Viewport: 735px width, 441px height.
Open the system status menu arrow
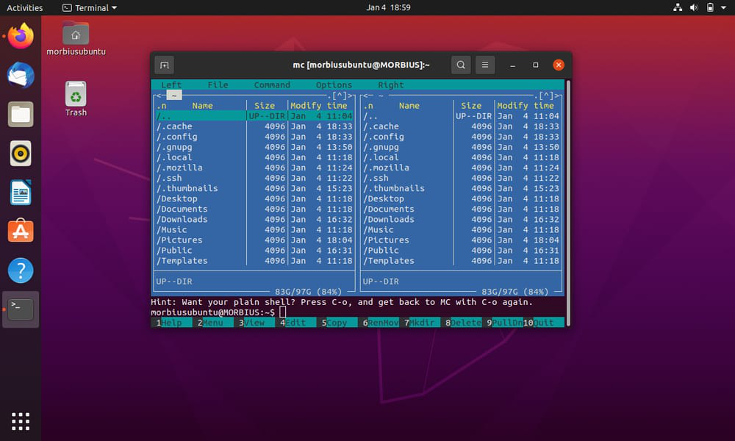tap(724, 7)
